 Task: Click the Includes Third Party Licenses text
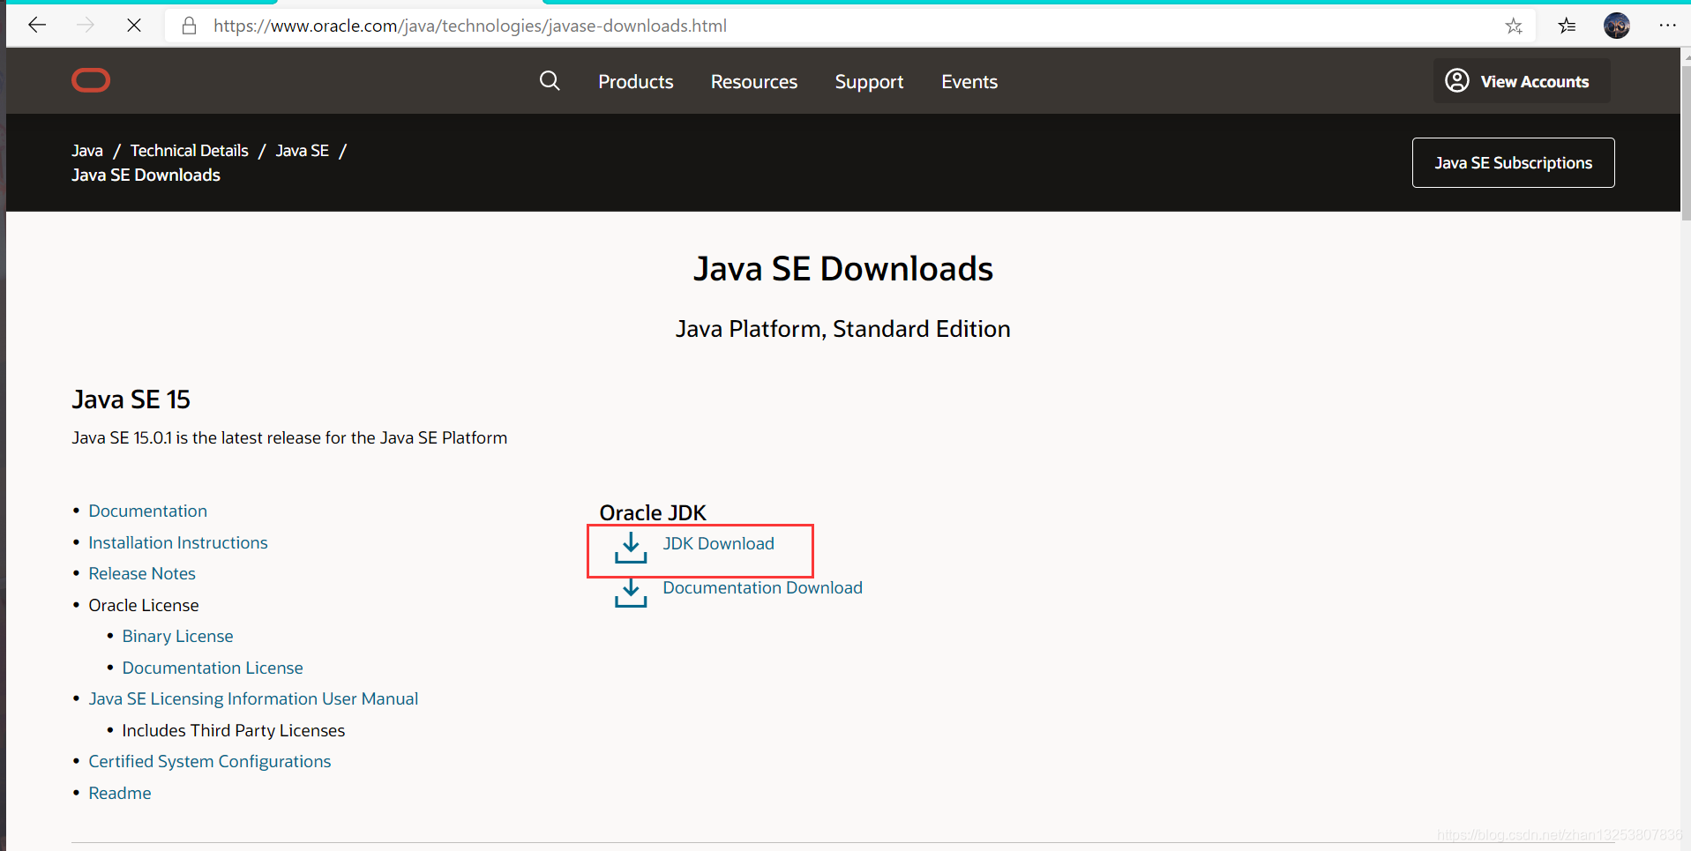(x=234, y=730)
